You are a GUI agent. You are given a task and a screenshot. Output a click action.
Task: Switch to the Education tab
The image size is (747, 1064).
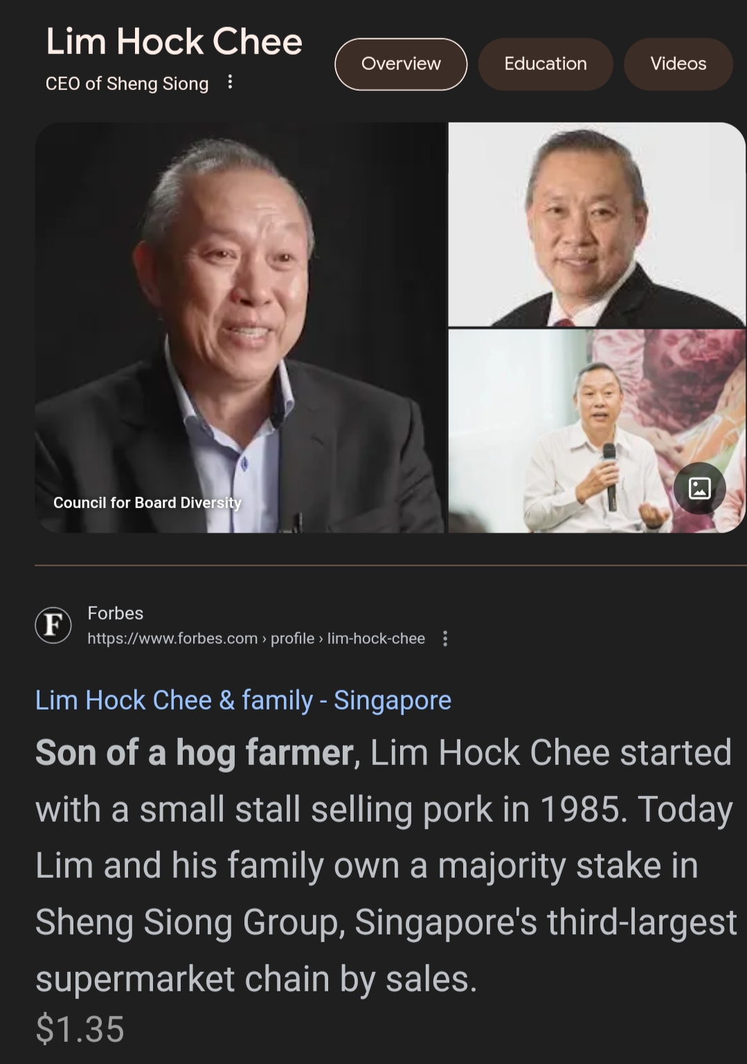pos(546,64)
